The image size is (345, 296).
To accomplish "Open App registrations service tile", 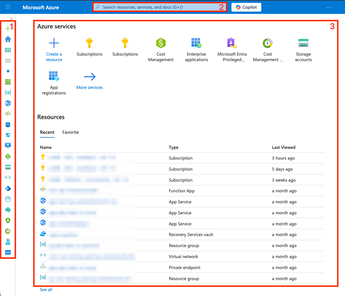I will pyautogui.click(x=54, y=82).
